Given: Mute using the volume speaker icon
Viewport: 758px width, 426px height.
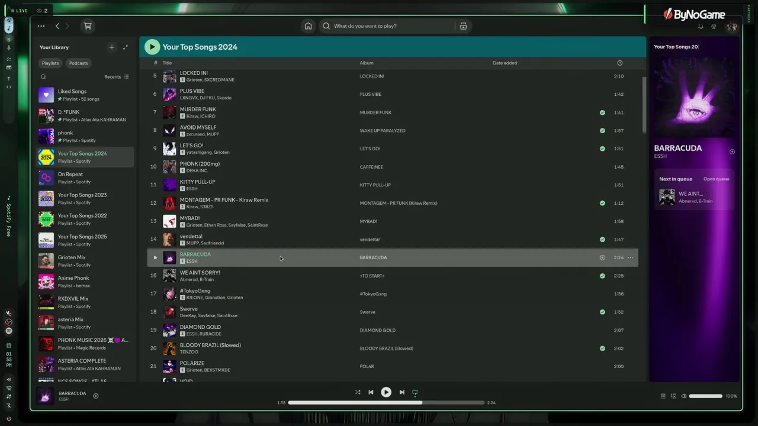Looking at the screenshot, I should point(684,396).
